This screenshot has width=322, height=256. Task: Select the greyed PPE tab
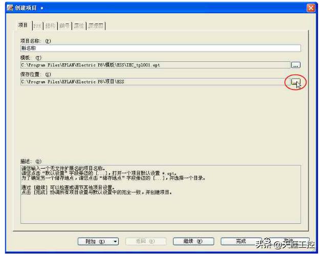point(37,26)
